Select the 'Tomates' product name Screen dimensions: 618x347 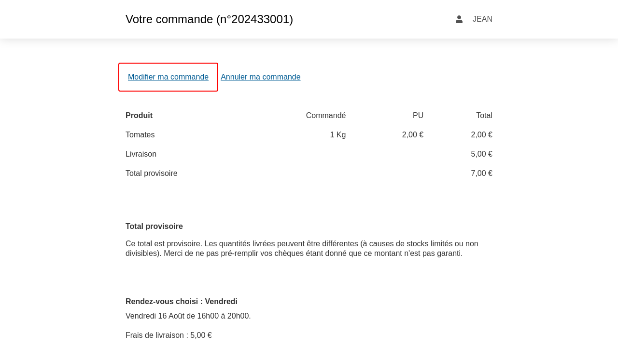(x=140, y=135)
